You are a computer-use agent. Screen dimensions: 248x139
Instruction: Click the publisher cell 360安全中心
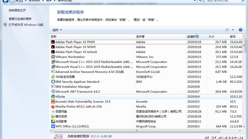[144, 77]
